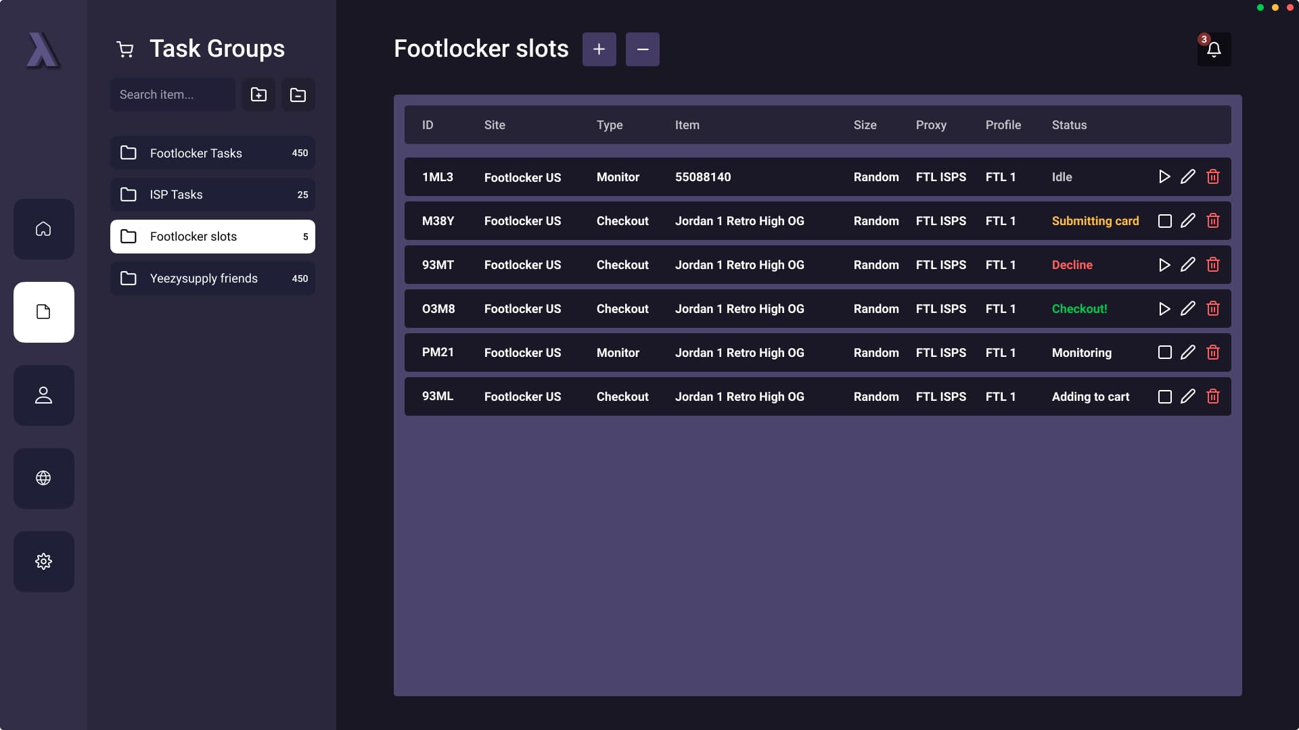1299x730 pixels.
Task: Click the plus button to add task
Action: [x=599, y=49]
